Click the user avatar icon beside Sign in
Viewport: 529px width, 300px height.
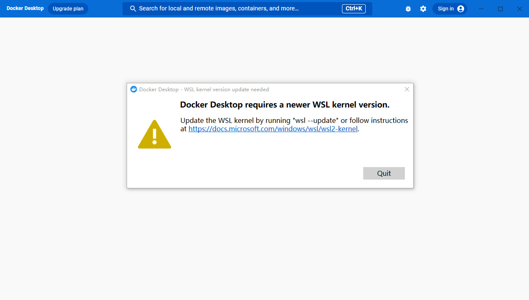coord(460,9)
